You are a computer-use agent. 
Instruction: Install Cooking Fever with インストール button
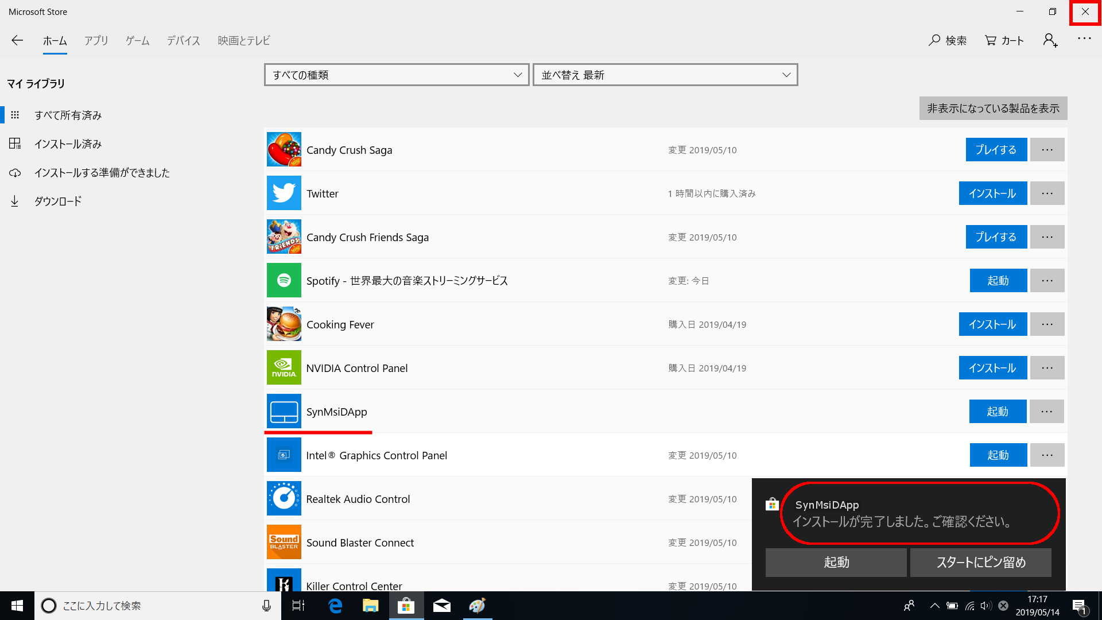coord(993,324)
